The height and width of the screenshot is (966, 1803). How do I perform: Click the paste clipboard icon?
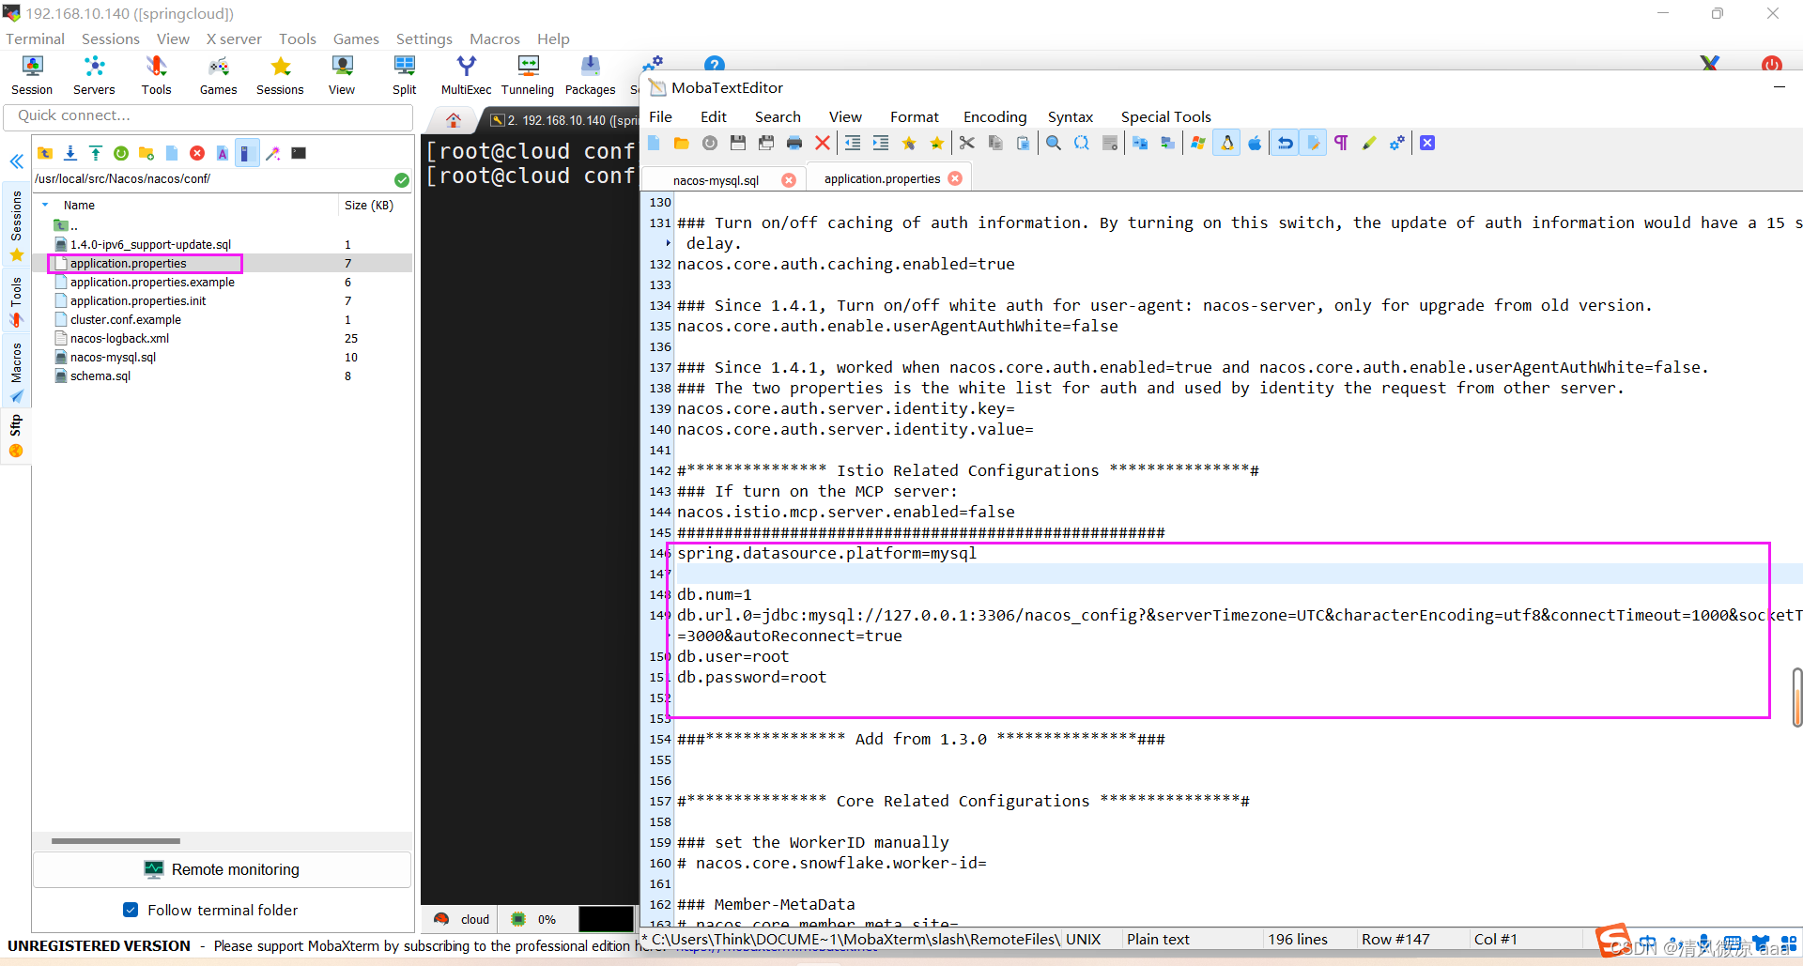click(x=1024, y=144)
